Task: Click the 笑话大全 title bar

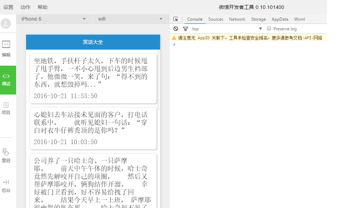Action: 93,42
